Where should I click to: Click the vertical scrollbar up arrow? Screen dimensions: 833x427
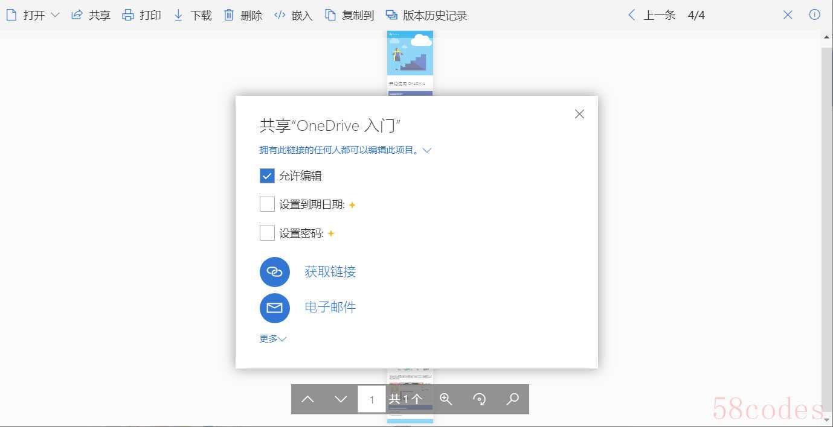827,36
